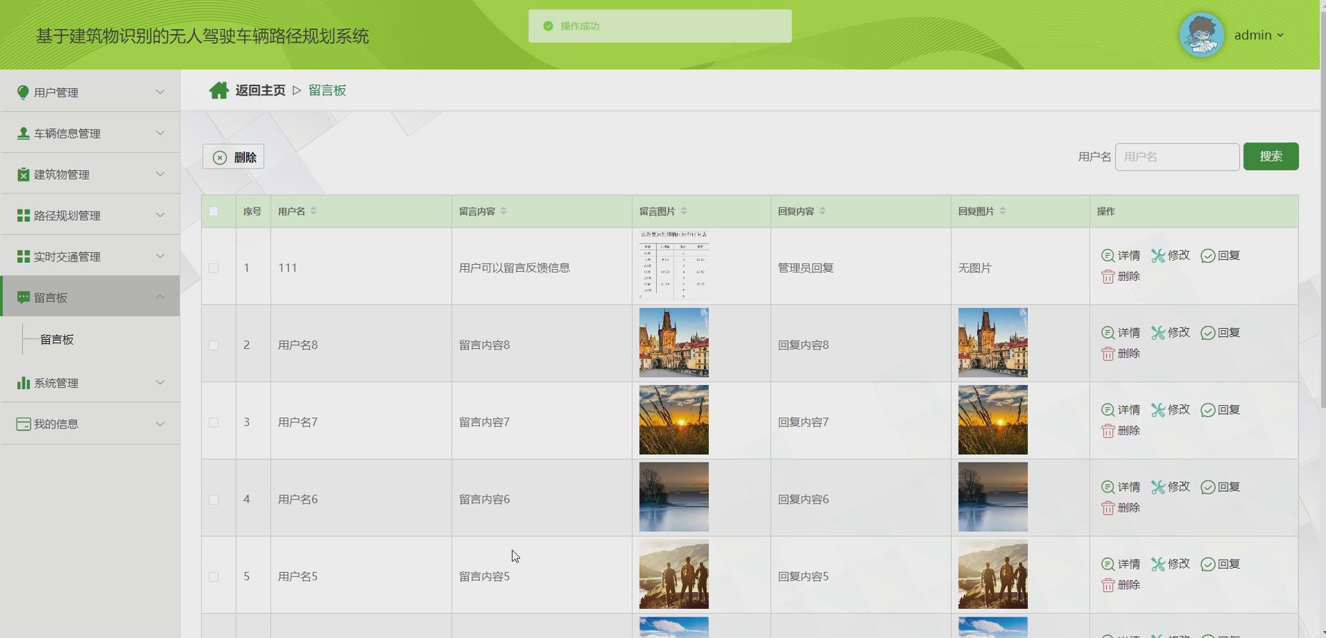This screenshot has height=638, width=1326.
Task: Click the green 搜索 button
Action: point(1271,156)
